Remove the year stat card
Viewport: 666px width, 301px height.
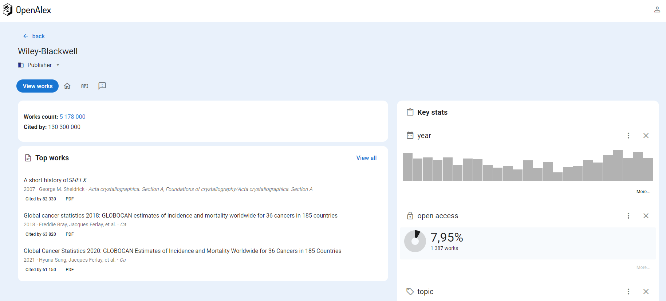point(646,136)
